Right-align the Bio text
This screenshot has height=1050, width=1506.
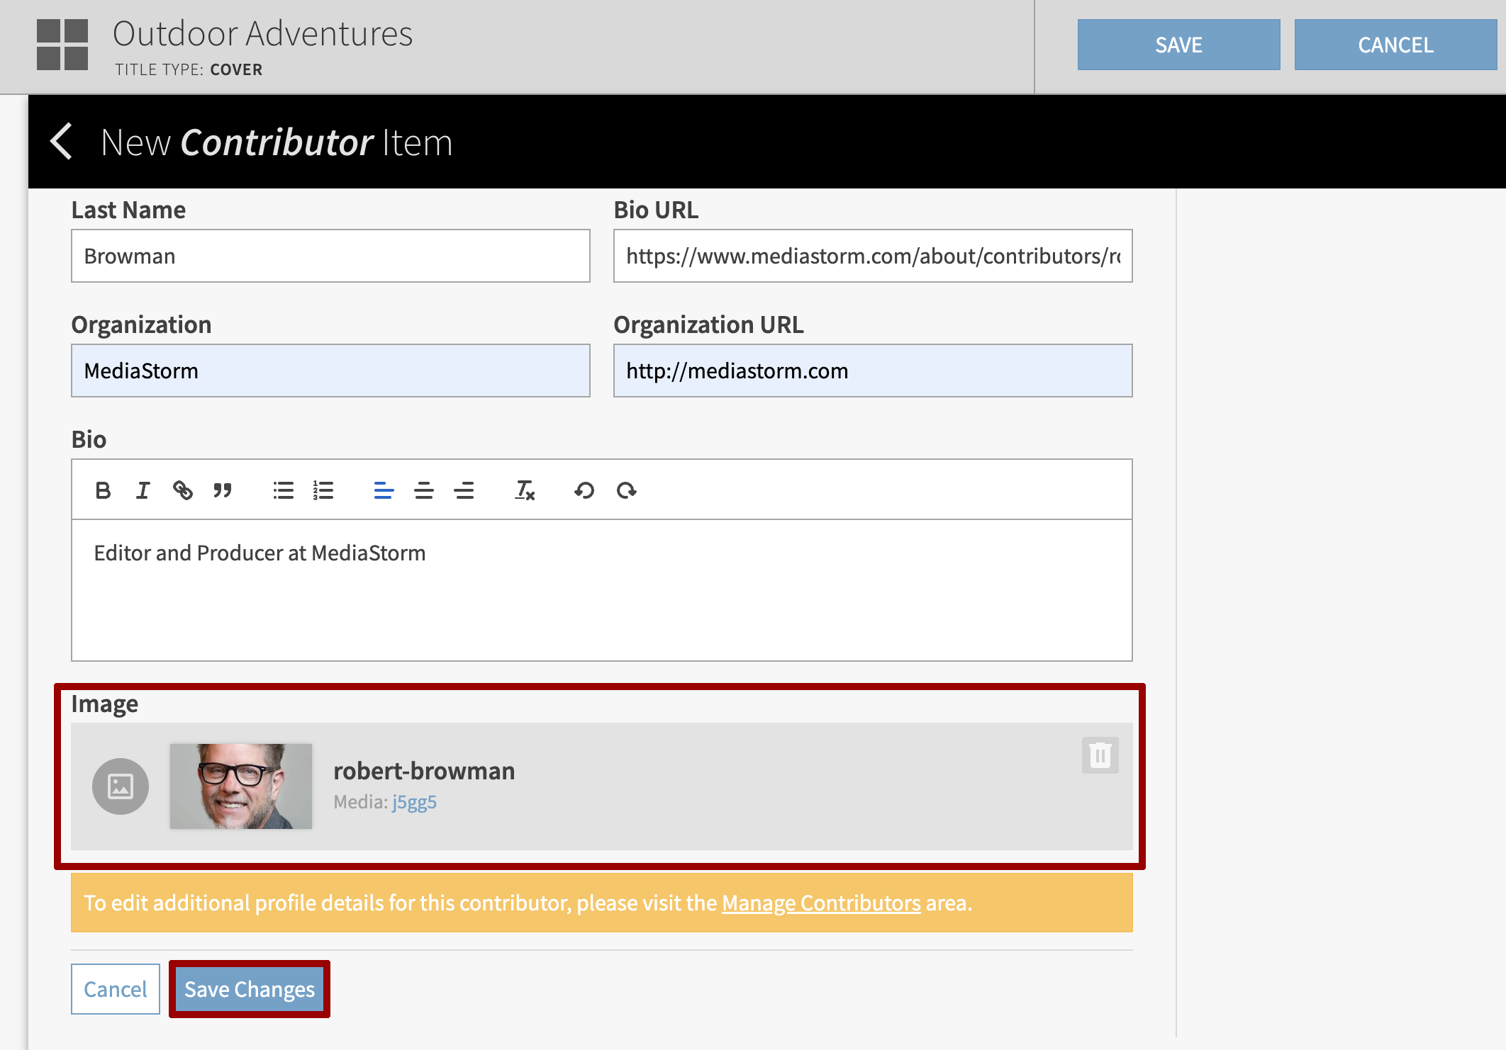pyautogui.click(x=464, y=490)
